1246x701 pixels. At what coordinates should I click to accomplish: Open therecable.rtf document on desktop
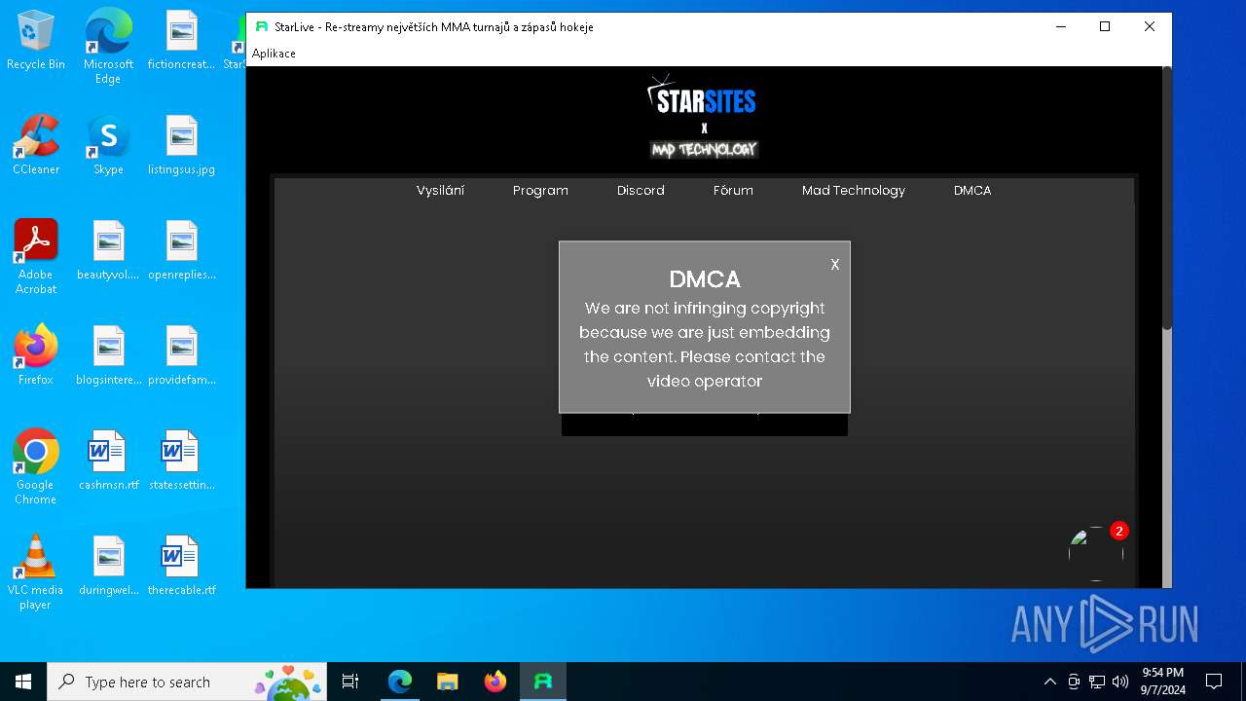[181, 567]
